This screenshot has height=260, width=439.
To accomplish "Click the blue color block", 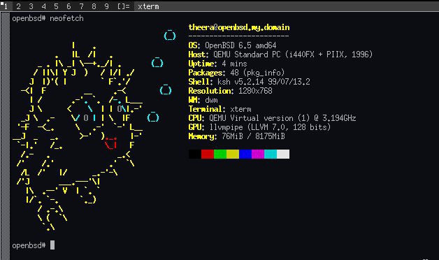I will (245, 154).
